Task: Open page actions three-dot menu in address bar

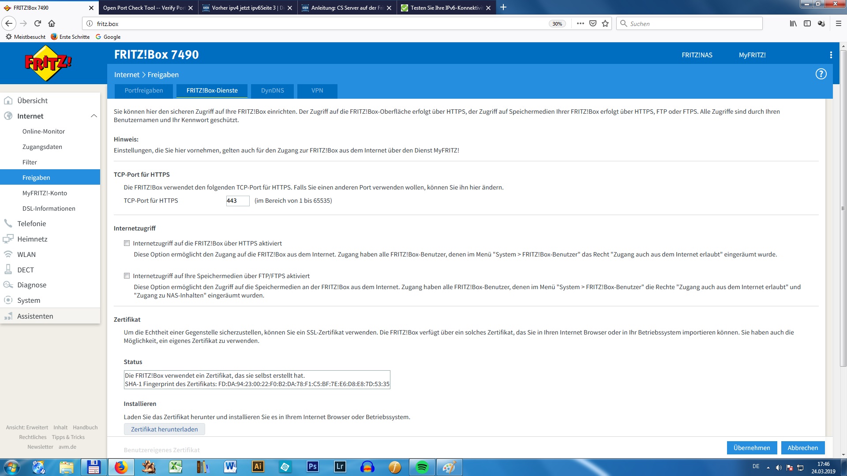Action: 580,23
